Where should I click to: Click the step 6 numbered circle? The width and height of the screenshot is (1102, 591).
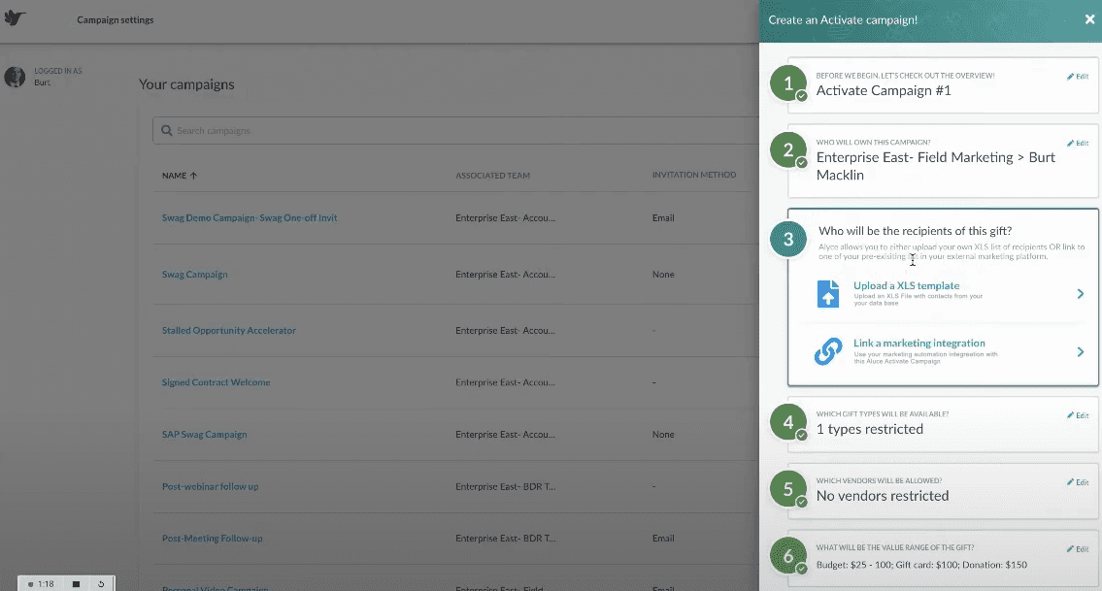point(787,556)
